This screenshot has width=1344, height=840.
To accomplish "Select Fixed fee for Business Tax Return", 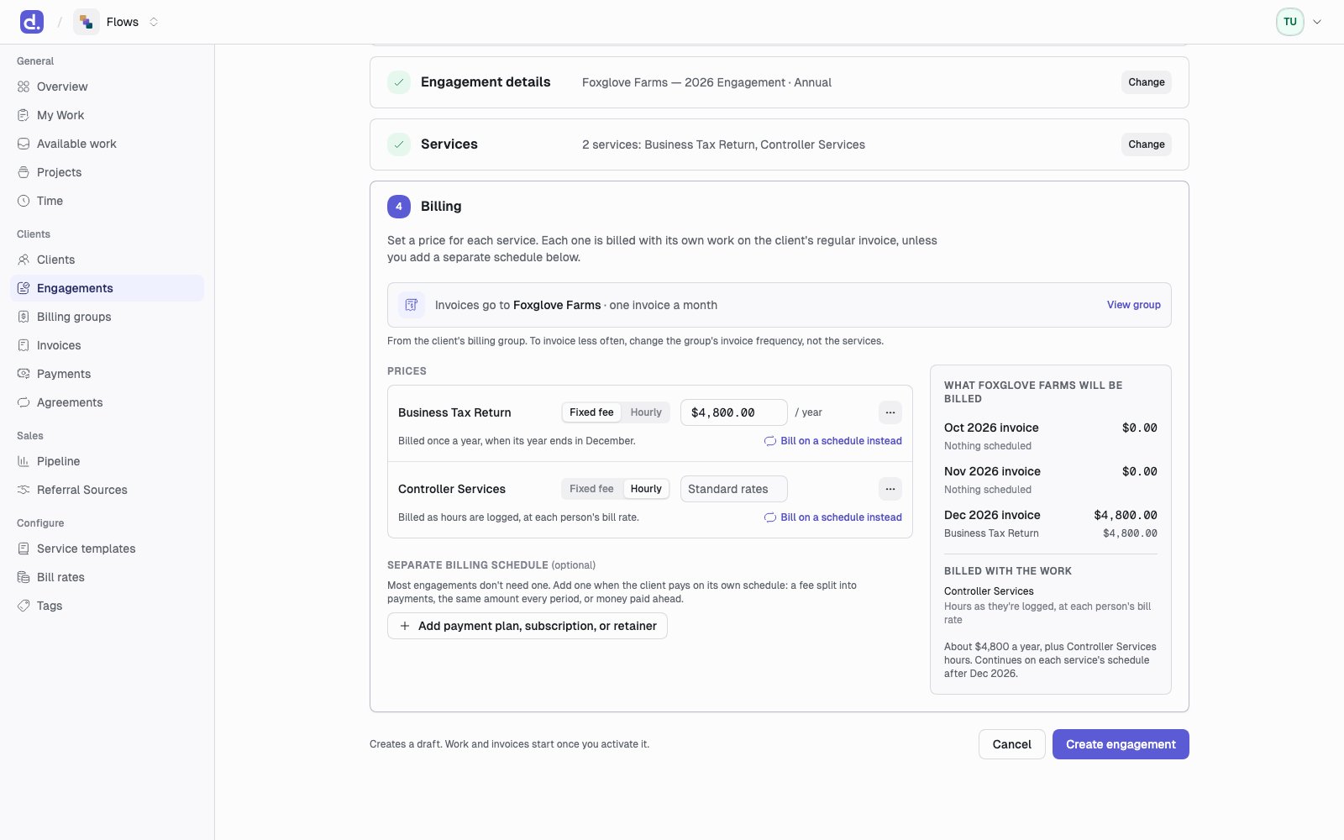I will [591, 412].
